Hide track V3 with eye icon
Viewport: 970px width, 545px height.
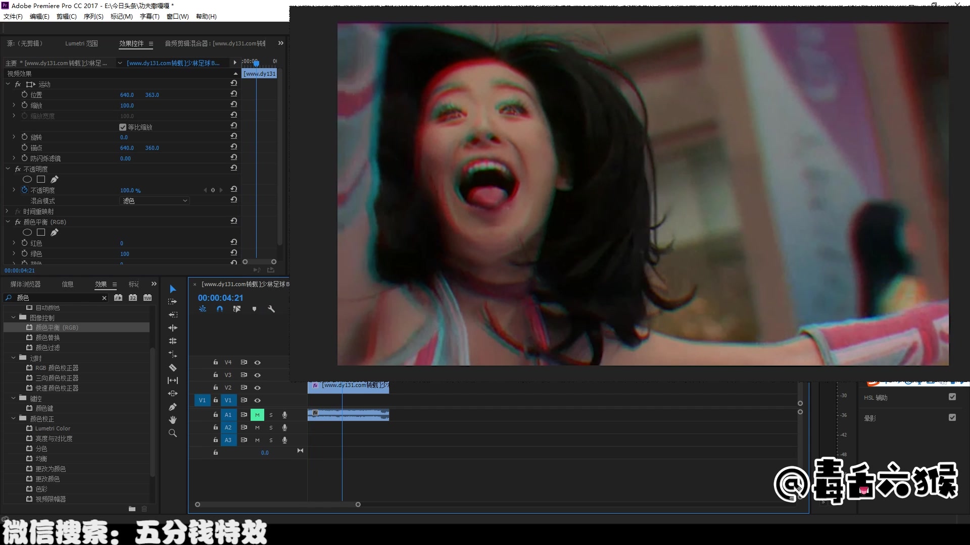pyautogui.click(x=257, y=375)
